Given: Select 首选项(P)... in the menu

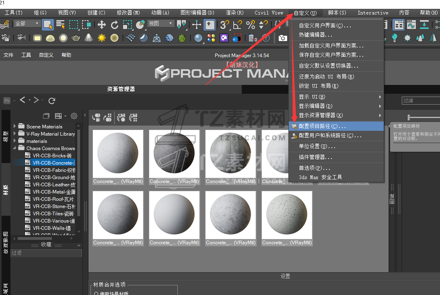Looking at the screenshot, I should point(336,168).
